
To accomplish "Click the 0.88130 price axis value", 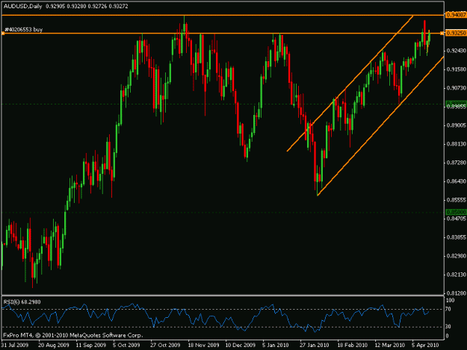I will [x=457, y=144].
